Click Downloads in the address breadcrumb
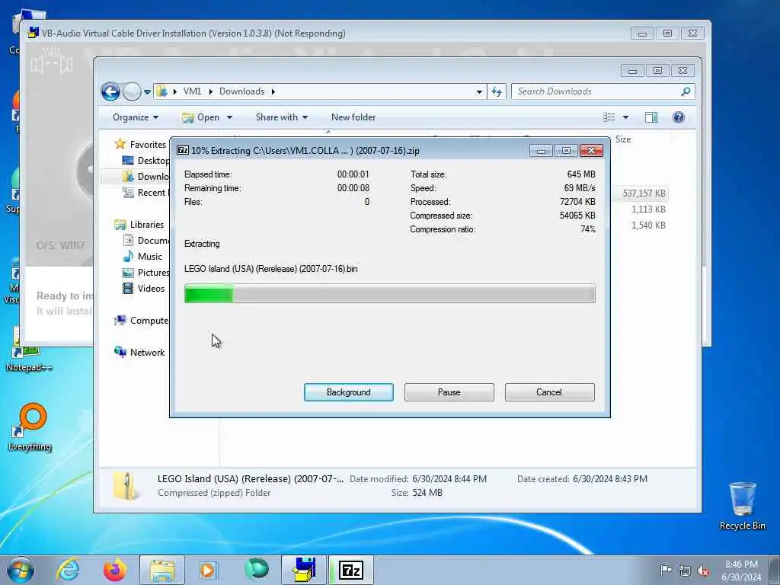The height and width of the screenshot is (585, 780). tap(241, 91)
